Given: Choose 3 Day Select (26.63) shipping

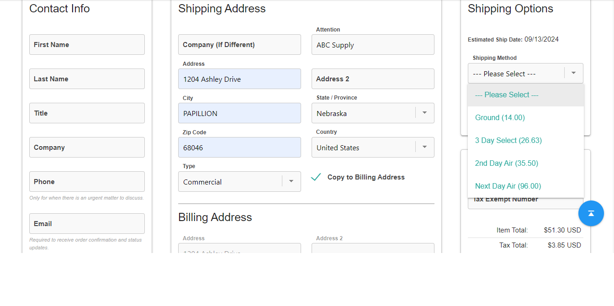Looking at the screenshot, I should [x=508, y=141].
